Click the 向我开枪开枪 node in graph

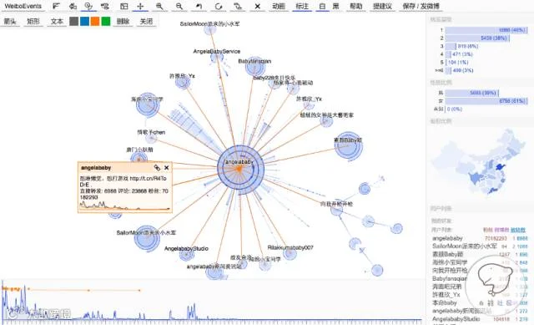[x=337, y=209]
